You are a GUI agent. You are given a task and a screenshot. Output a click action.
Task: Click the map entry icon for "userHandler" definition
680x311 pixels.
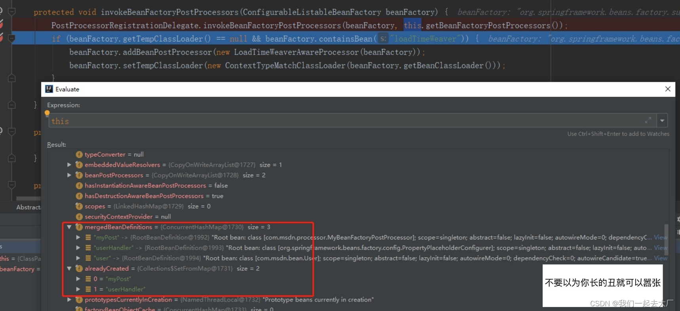[x=88, y=248]
